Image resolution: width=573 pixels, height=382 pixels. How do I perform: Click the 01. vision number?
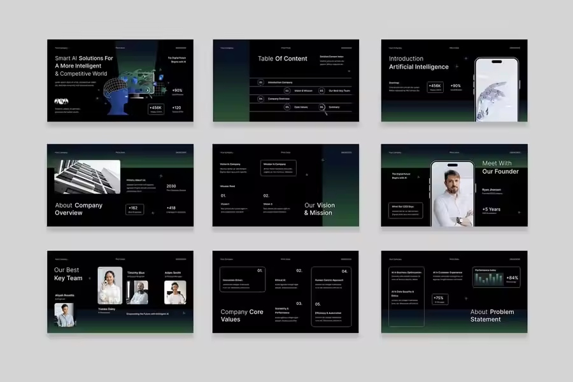click(x=223, y=195)
